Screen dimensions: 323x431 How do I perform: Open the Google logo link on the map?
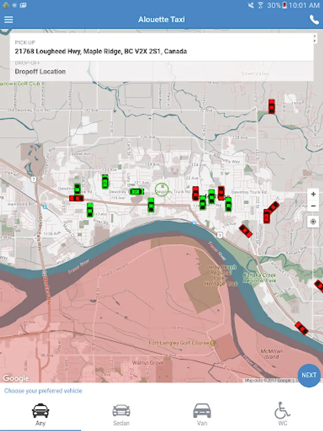16,378
